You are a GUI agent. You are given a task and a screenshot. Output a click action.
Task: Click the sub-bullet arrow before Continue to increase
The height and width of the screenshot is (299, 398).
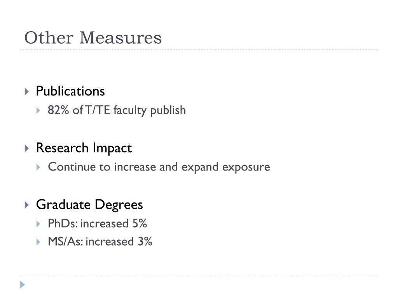tap(38, 167)
